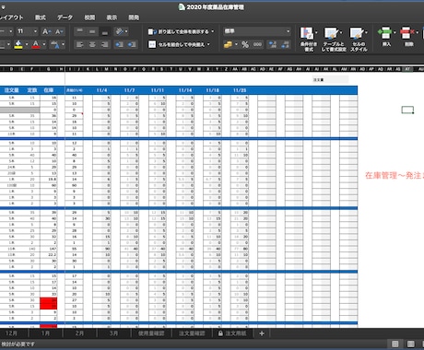This screenshot has height=350, width=424.
Task: Align text right
Action: coord(105,44)
